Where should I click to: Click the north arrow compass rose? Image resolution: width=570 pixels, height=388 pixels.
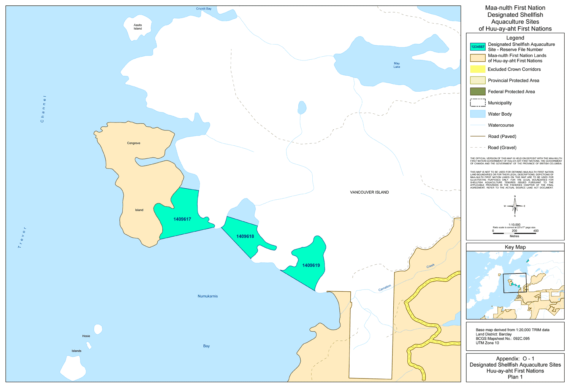tap(515, 206)
